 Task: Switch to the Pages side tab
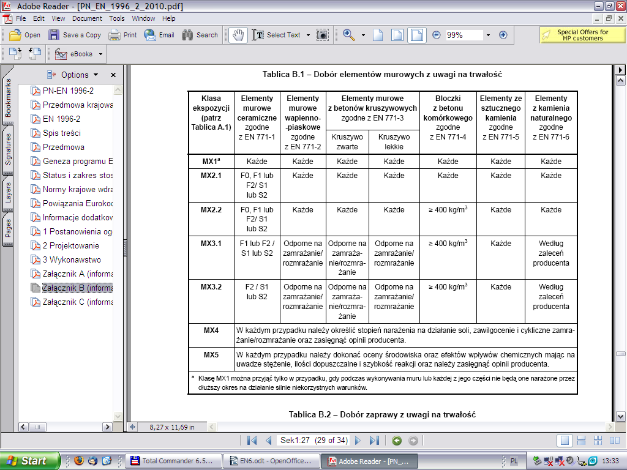pos(7,229)
